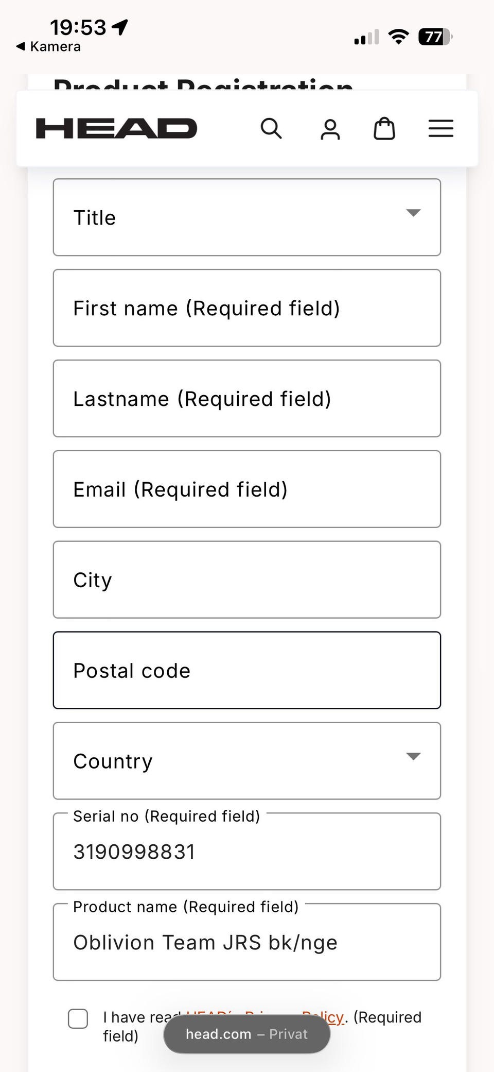The width and height of the screenshot is (494, 1072).
Task: Tap the City text field
Action: coord(247,580)
